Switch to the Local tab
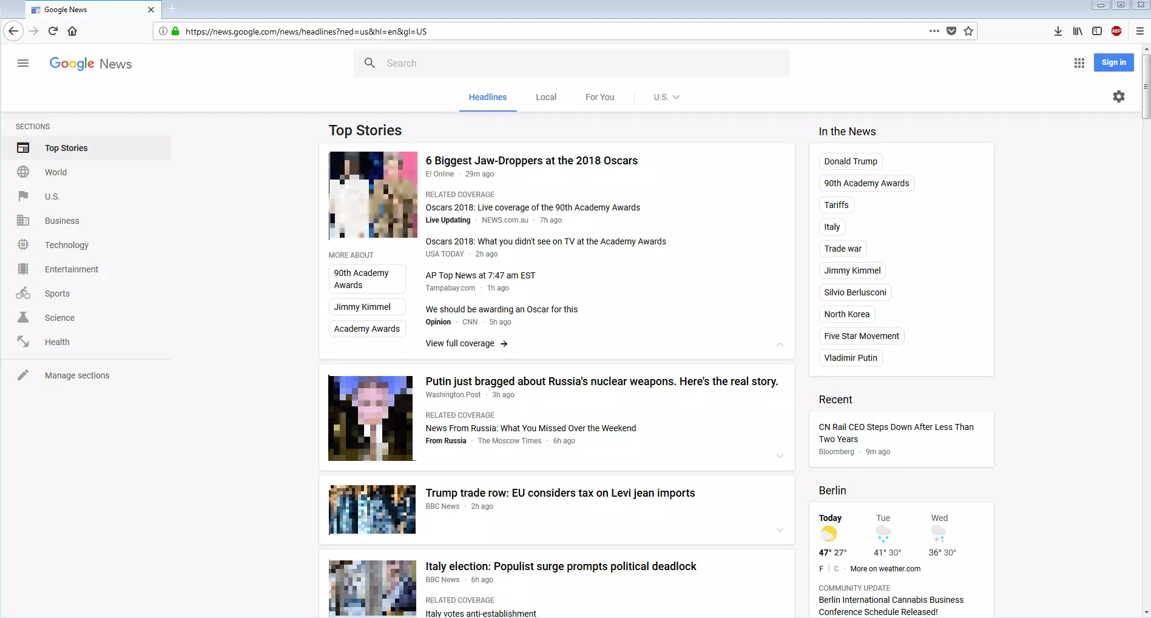 pos(545,97)
